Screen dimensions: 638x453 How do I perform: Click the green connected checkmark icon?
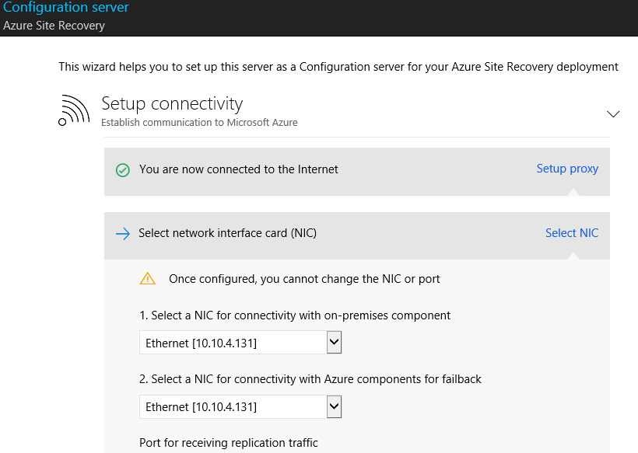(x=122, y=170)
